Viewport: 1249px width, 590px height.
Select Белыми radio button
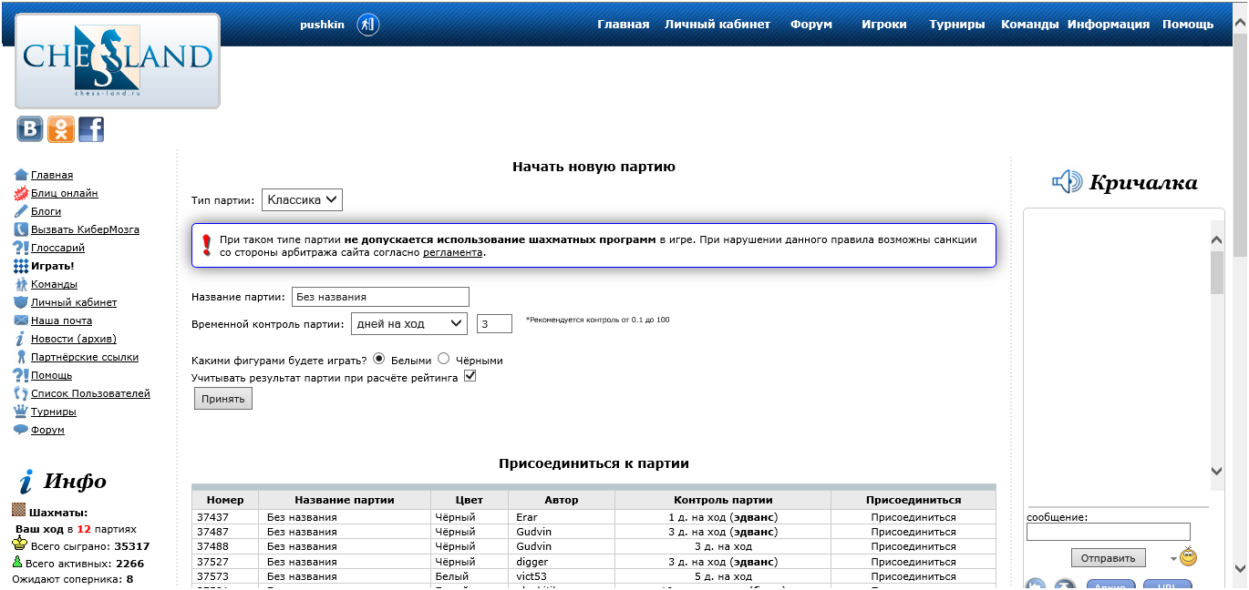click(x=379, y=359)
